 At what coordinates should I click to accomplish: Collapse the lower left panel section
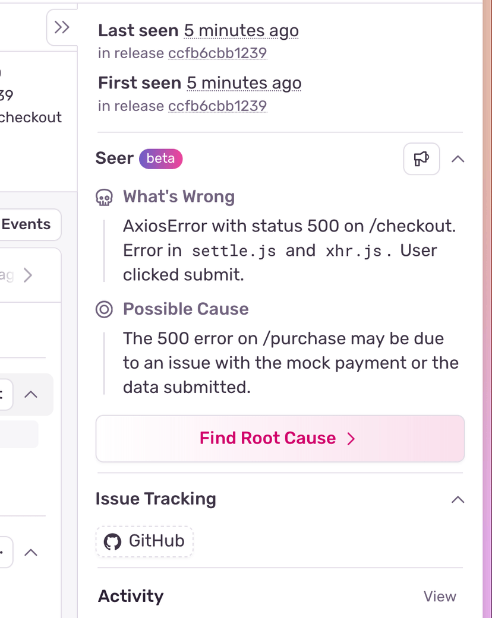31,553
